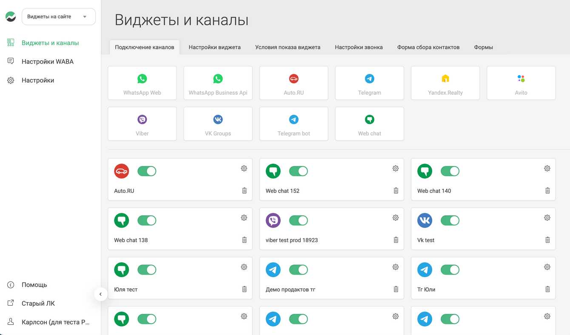This screenshot has width=570, height=335.
Task: Toggle the Auto.RU channel switch
Action: point(147,171)
